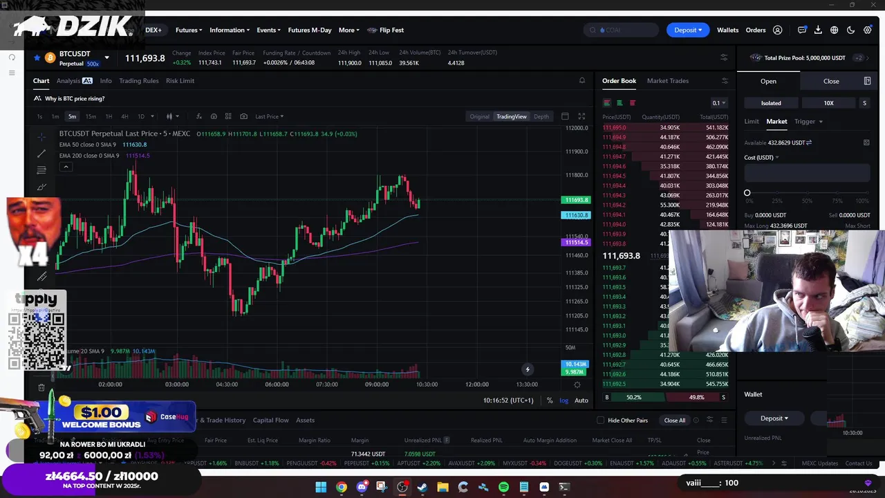This screenshot has width=885, height=498.
Task: Open the Trading Rules tab
Action: click(138, 81)
